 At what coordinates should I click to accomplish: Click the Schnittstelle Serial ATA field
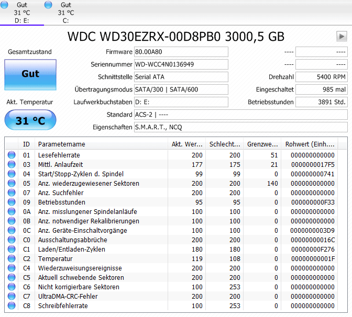(181, 77)
